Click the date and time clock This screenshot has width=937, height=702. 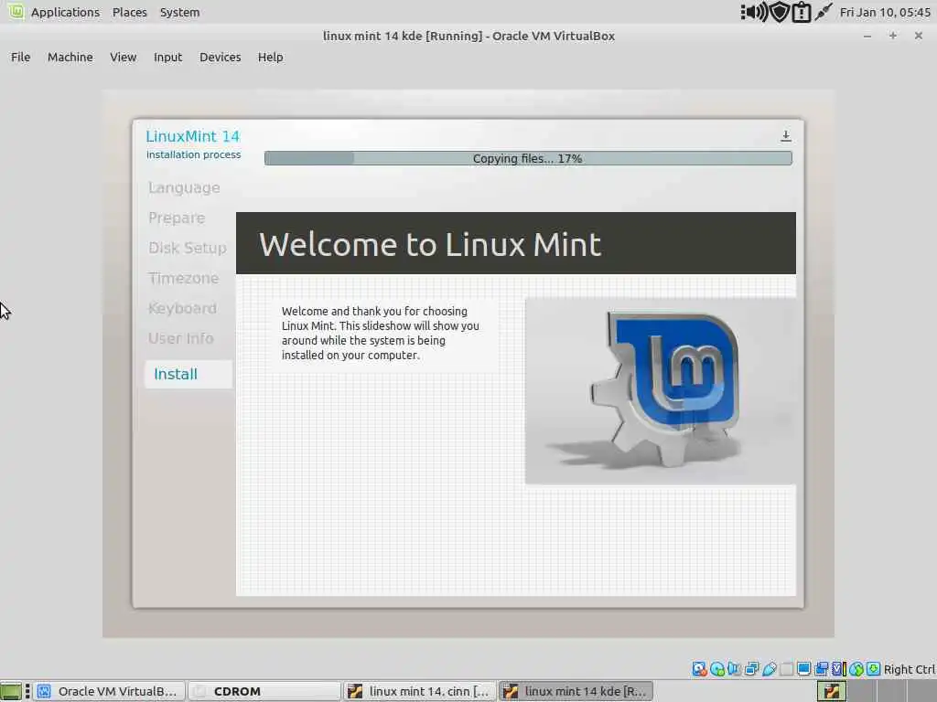coord(885,12)
